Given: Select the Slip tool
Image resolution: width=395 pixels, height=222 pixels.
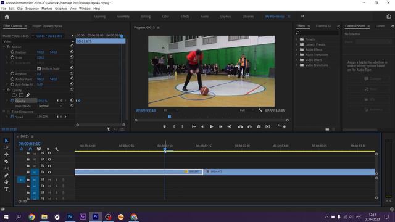Looking at the screenshot, I should click(6, 168).
